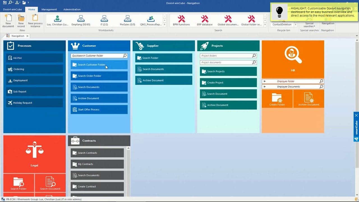Viewport: 359px width, 202px height.
Task: Click the Legal scales tile icon
Action: (34, 150)
